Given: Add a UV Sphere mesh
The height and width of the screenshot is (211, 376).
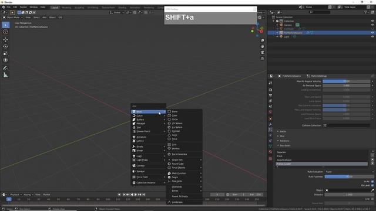Looking at the screenshot, I should click(184, 123).
